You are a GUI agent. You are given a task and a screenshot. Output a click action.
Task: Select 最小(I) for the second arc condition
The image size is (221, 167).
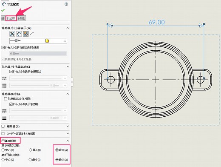click(x=30, y=160)
